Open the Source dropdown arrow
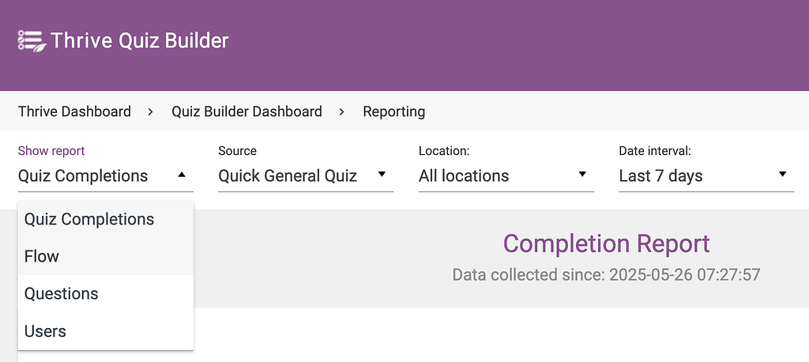 [382, 175]
